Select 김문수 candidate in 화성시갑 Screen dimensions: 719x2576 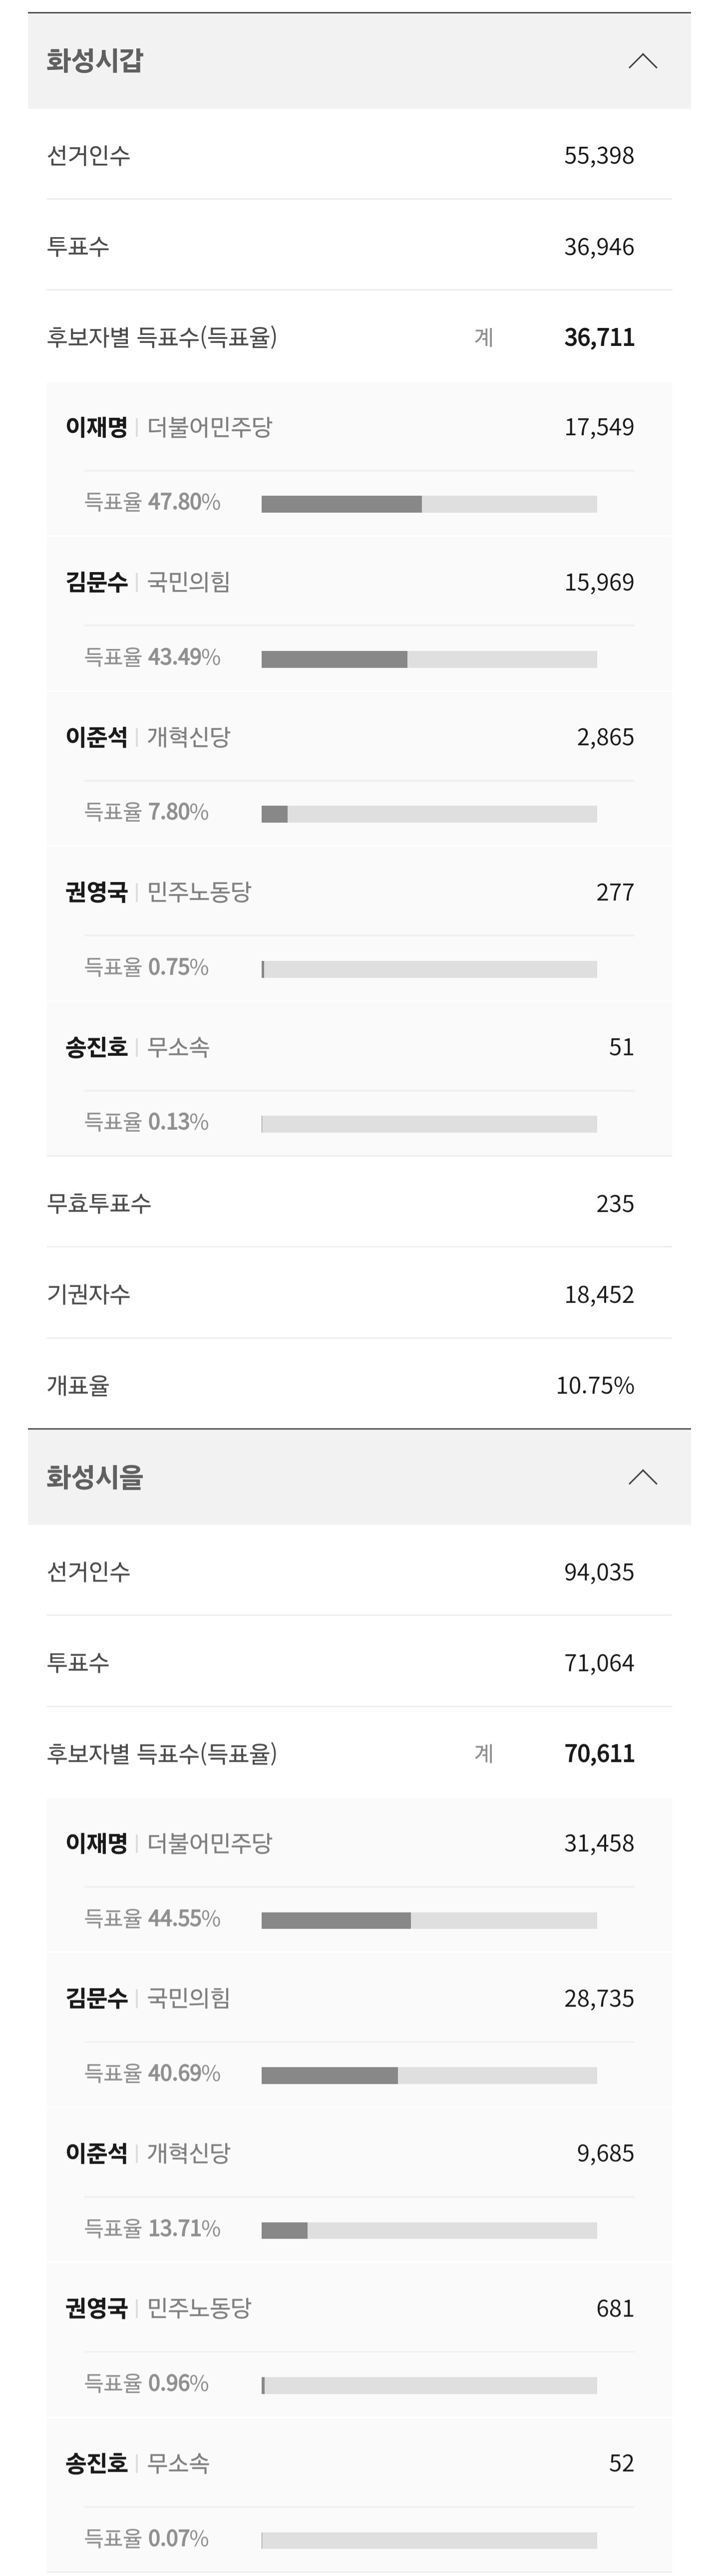click(97, 582)
